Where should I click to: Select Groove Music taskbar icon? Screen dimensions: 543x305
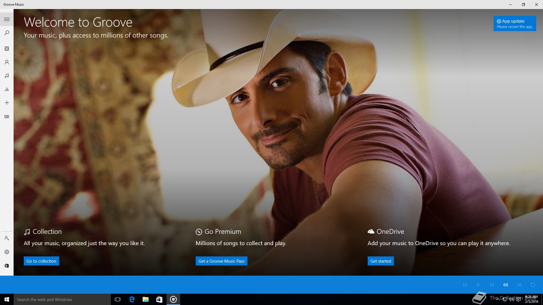(x=173, y=299)
